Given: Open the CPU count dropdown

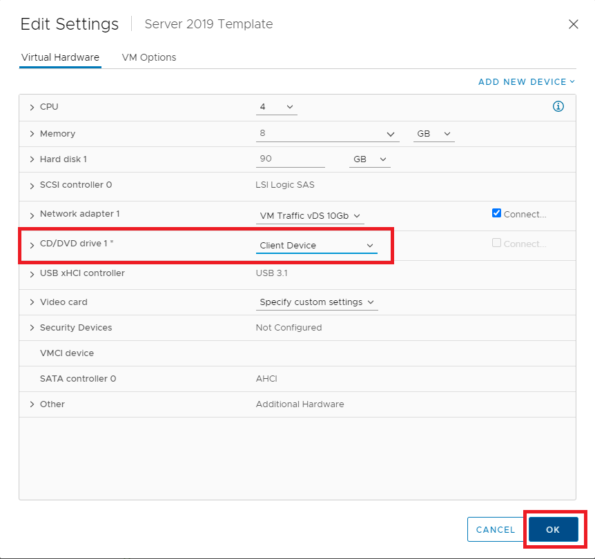Looking at the screenshot, I should pos(277,107).
